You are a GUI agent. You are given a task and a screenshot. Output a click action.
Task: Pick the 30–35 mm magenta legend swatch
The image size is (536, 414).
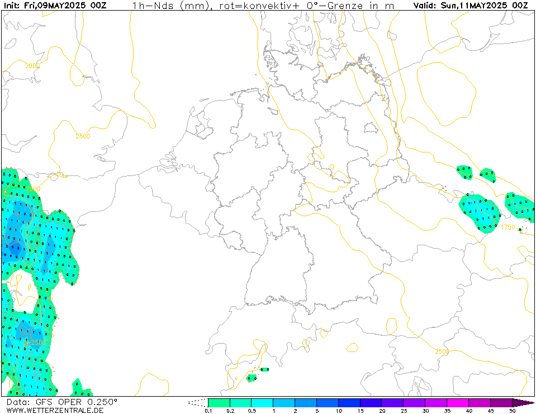(436, 403)
